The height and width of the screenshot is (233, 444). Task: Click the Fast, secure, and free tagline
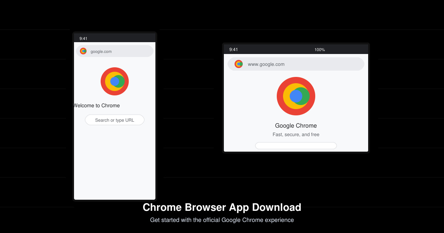[296, 135]
